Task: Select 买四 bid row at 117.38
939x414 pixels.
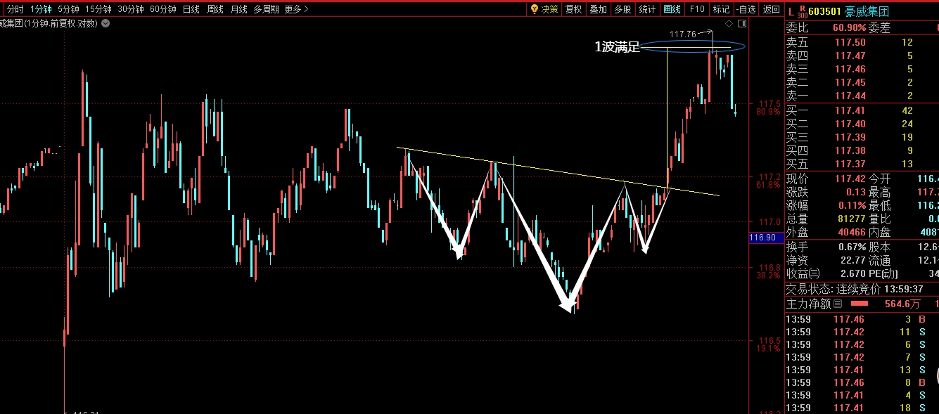Action: pos(862,150)
